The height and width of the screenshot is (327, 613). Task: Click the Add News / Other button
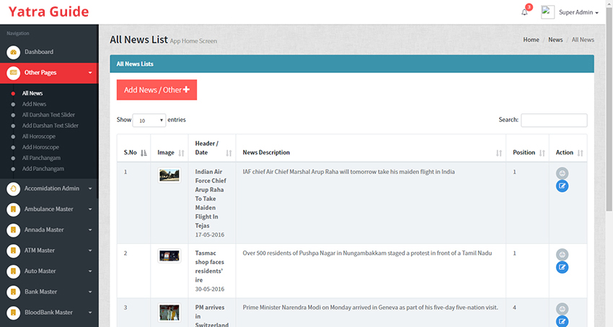tap(156, 90)
